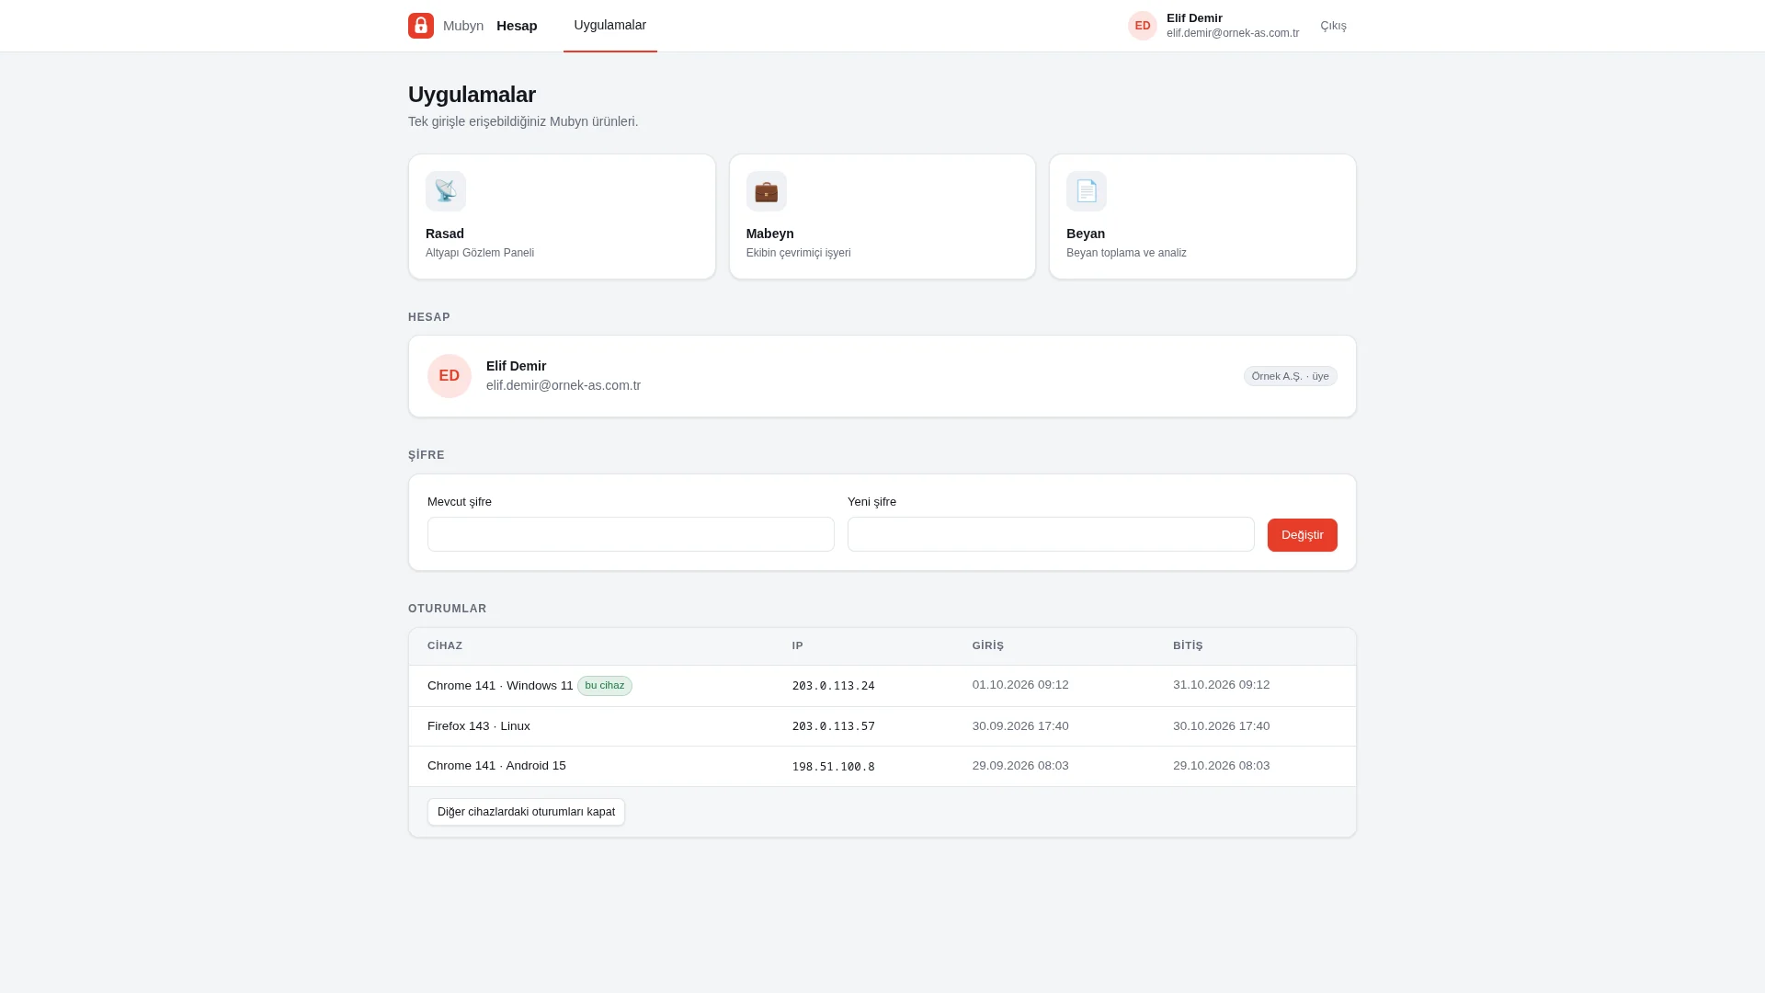Open the Mabeyn application card title
1765x993 pixels.
(770, 234)
